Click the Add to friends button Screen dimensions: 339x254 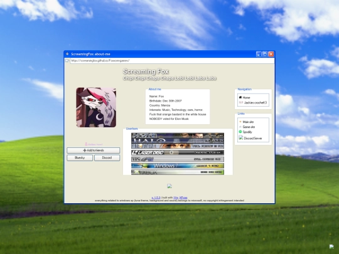click(94, 151)
